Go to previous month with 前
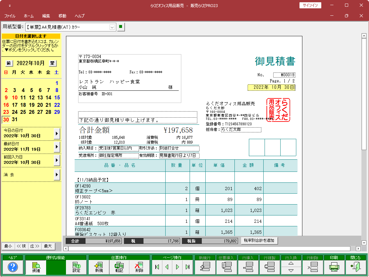This screenshot has height=277, width=369. (9, 63)
